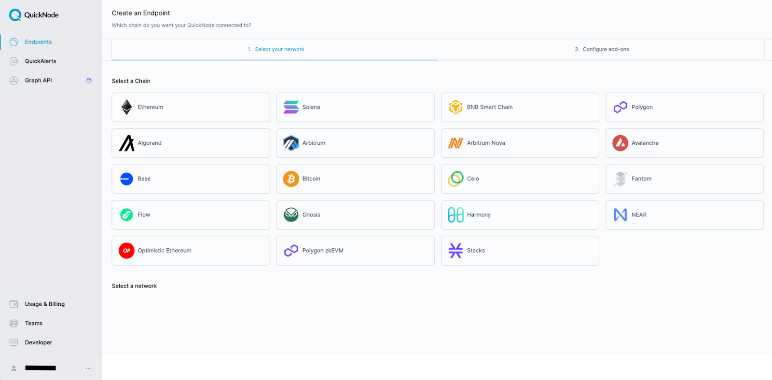Open the account more-options ellipsis

pos(88,368)
